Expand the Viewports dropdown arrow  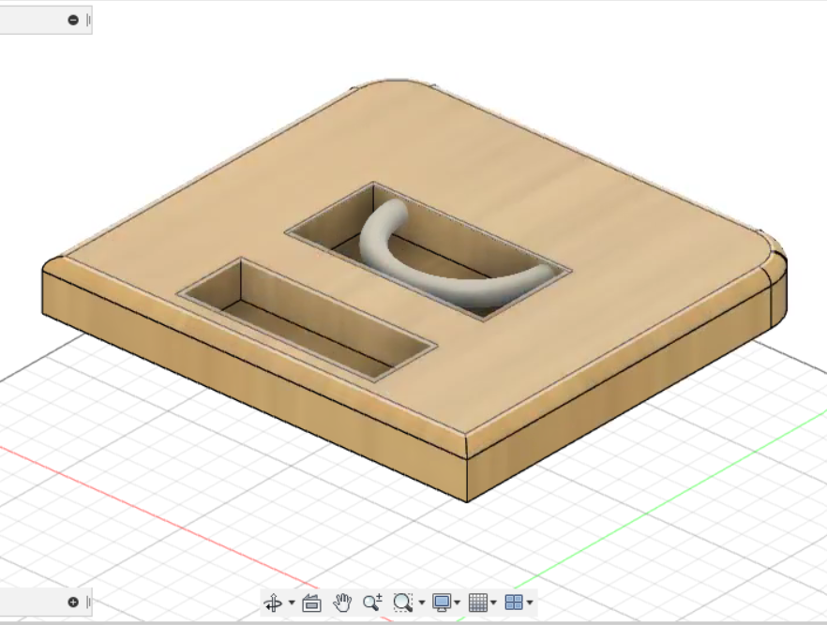[530, 603]
